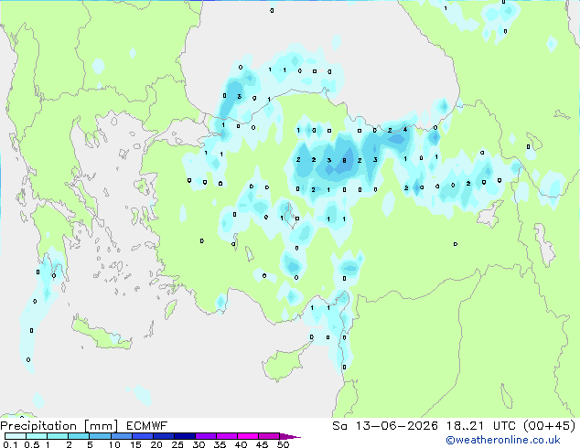This screenshot has height=448, width=580.
Task: Pick the magenta 40–45 mm legend swatch
Action: point(248,436)
